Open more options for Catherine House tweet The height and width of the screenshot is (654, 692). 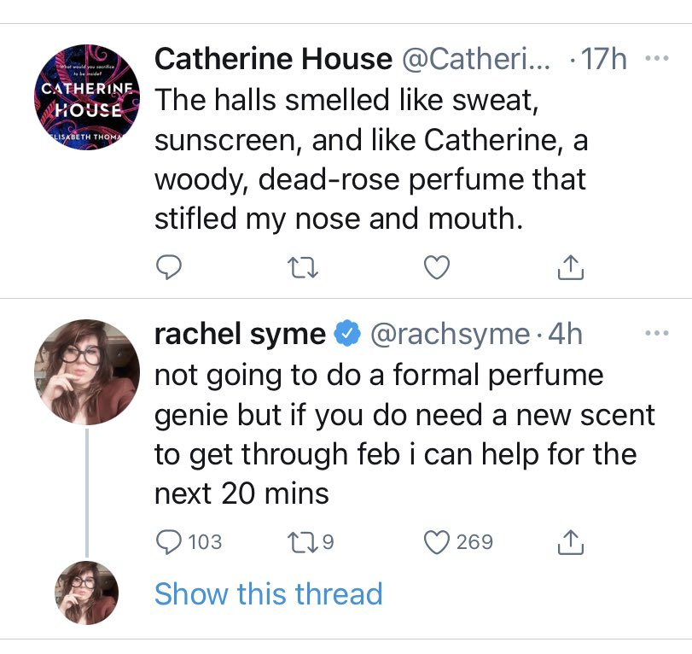click(656, 59)
